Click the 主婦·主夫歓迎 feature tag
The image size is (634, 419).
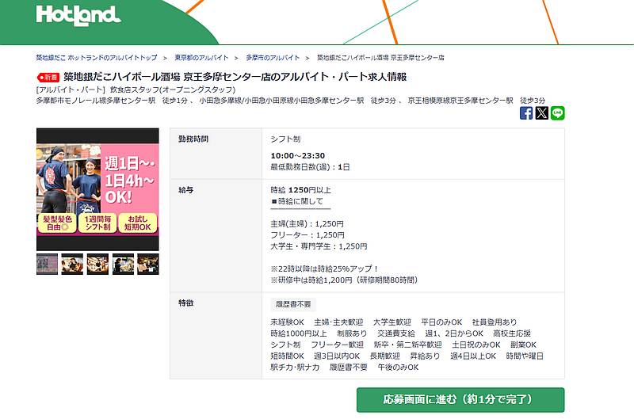coord(338,322)
